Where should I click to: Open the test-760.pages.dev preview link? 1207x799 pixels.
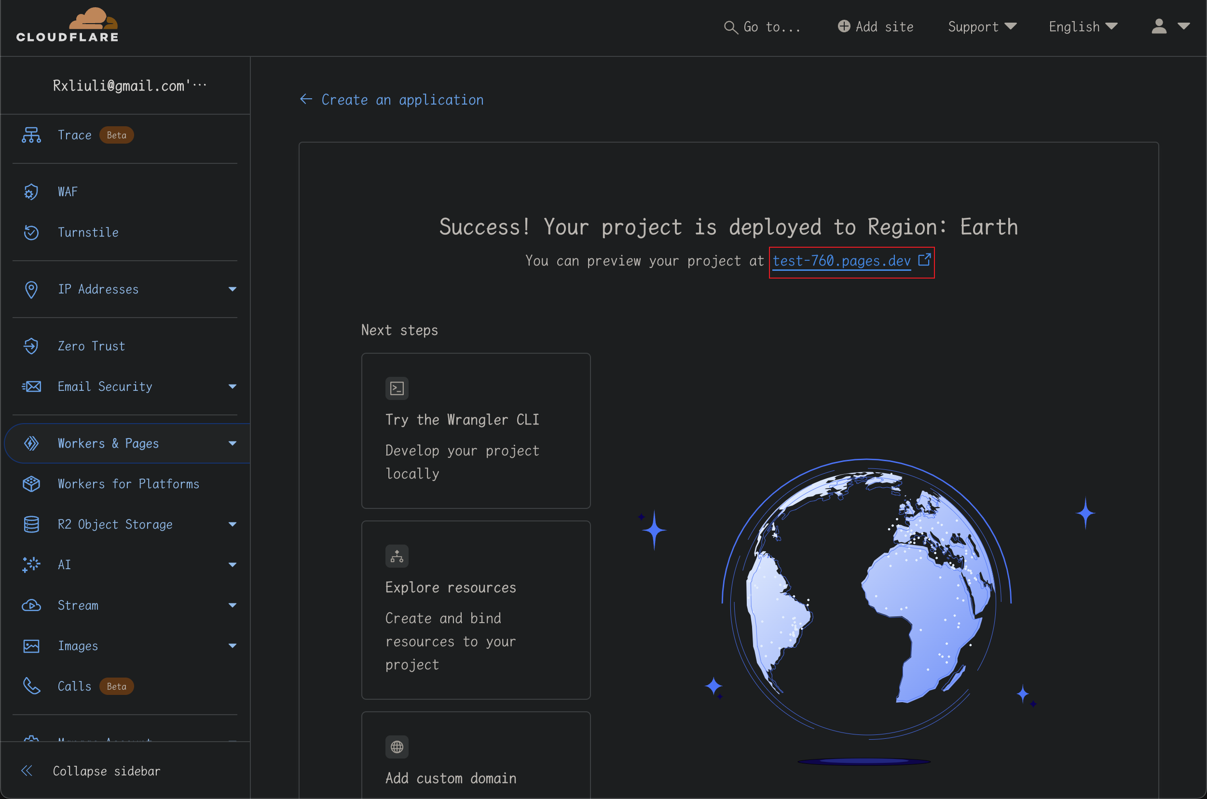point(841,261)
